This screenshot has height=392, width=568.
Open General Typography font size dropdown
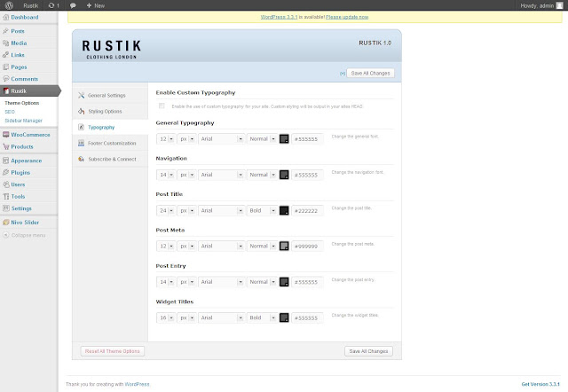166,139
